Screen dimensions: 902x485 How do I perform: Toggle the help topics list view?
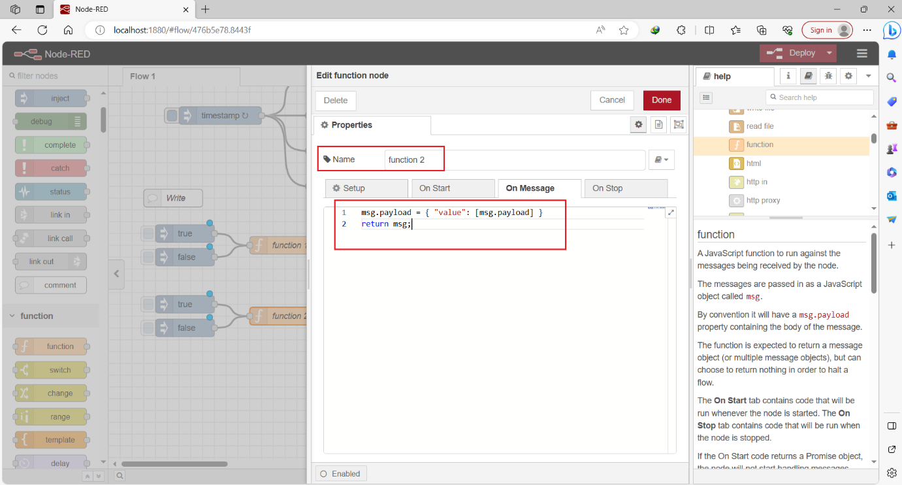click(x=706, y=97)
